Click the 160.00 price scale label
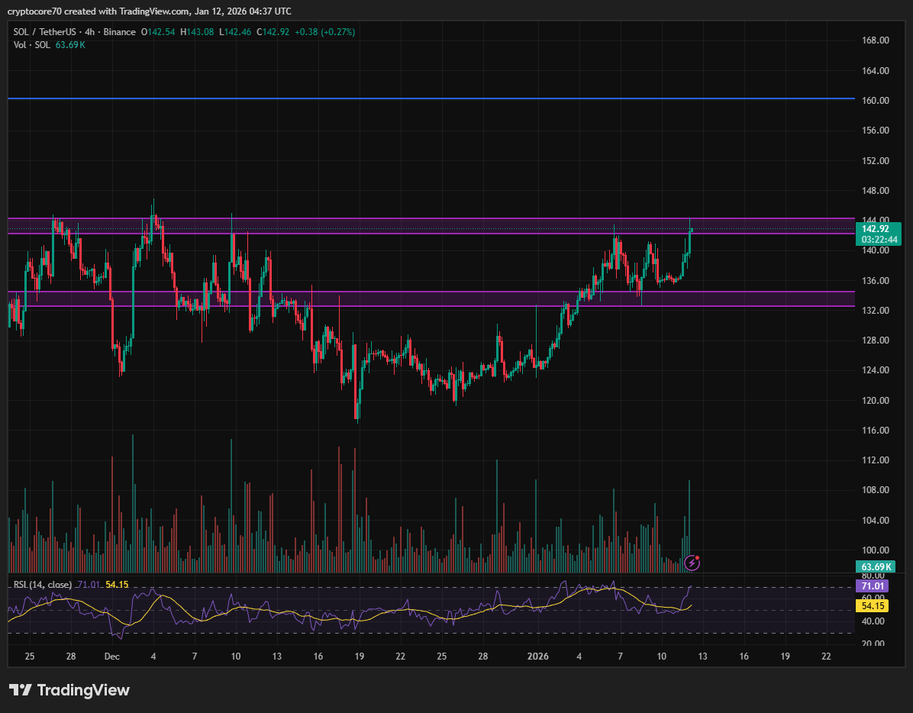Viewport: 913px width, 713px height. pos(875,100)
